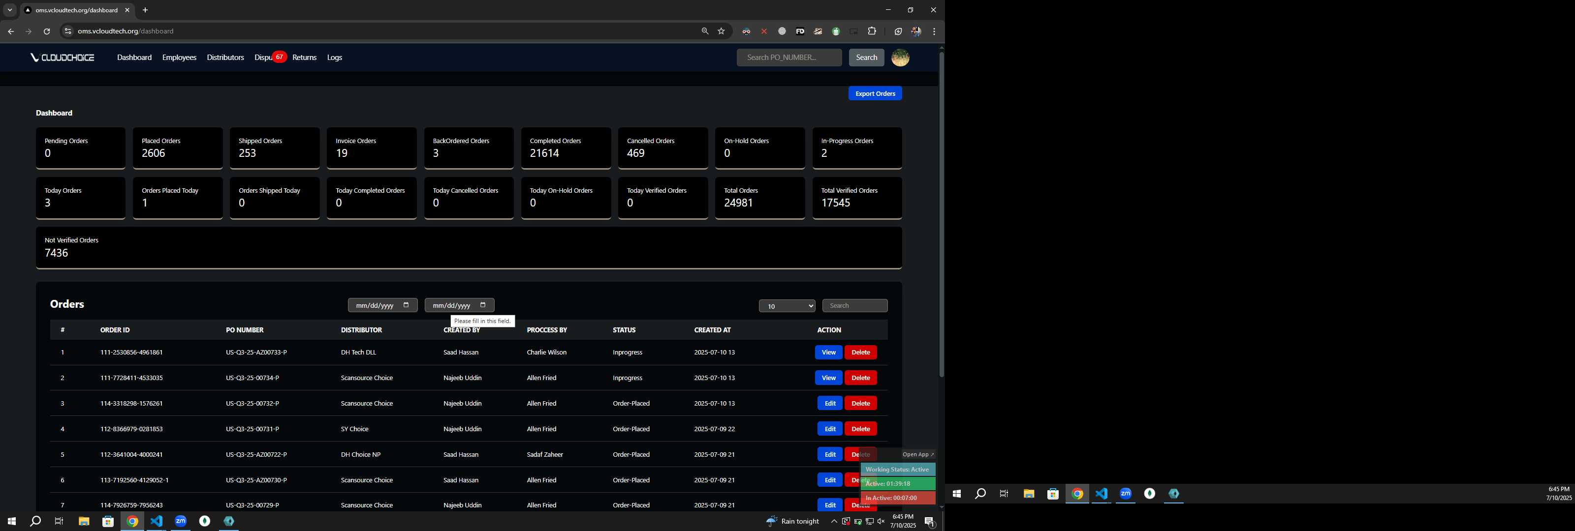The width and height of the screenshot is (1575, 531).
Task: Click the CloudChoice logo in the navbar
Action: click(63, 58)
